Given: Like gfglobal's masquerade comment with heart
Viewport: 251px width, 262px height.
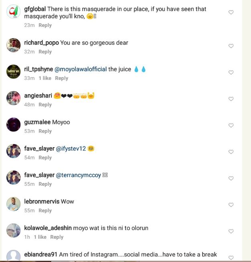Looking at the screenshot, I should click(x=231, y=12).
